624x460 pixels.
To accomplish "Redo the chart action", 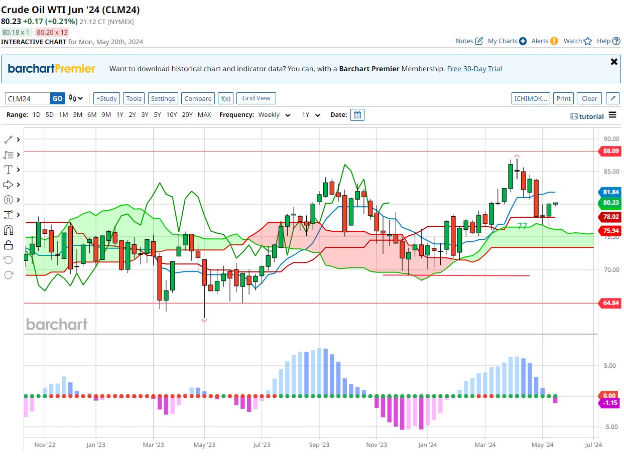I will tap(8, 274).
